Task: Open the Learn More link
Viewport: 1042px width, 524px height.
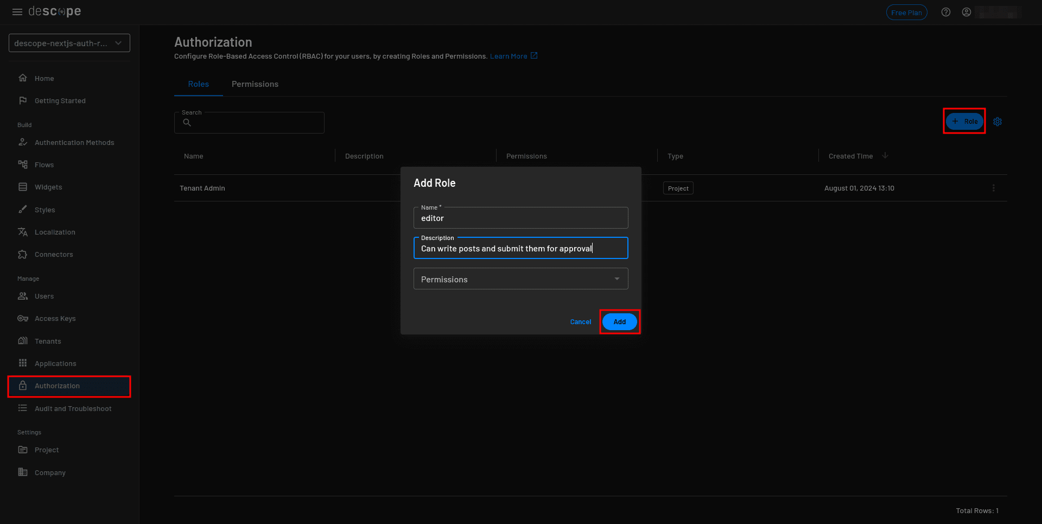Action: click(509, 56)
